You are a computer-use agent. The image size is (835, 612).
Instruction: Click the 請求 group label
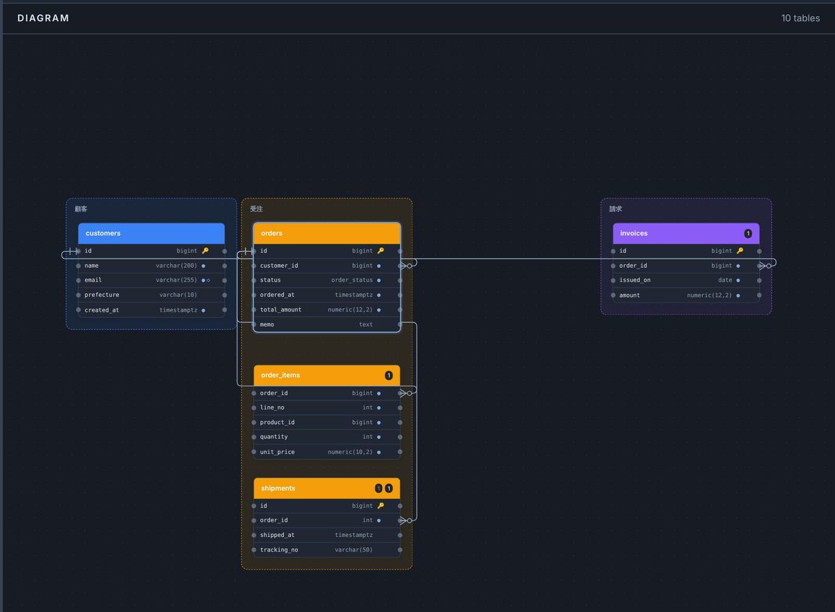coord(616,209)
